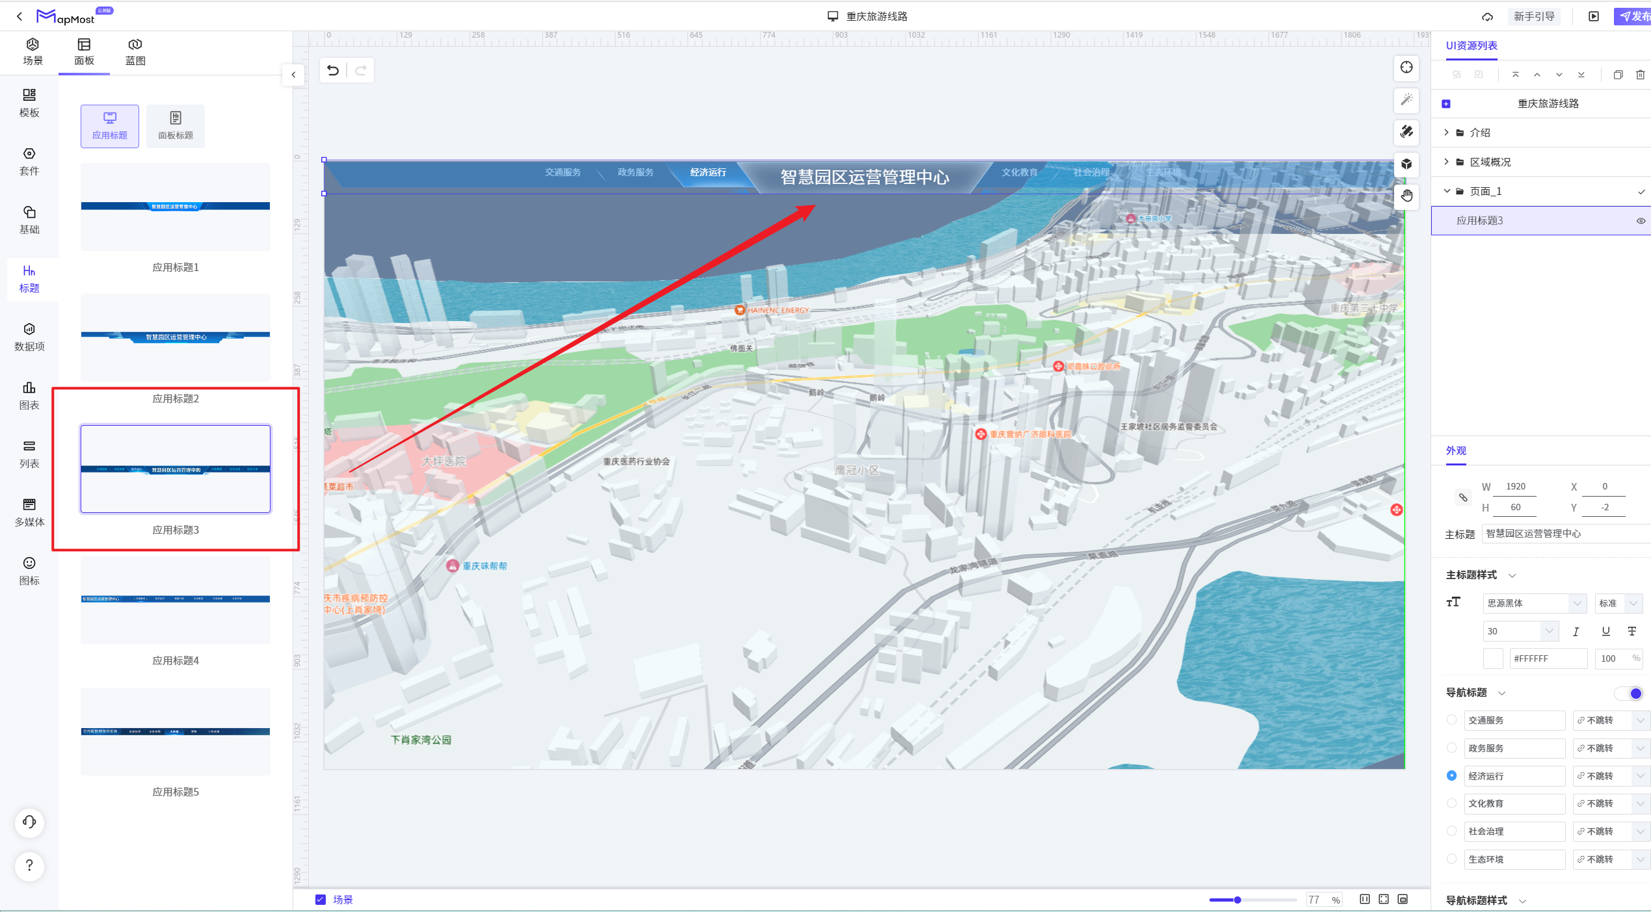Collapse left panel with arrow button
The image size is (1651, 912).
(x=293, y=75)
